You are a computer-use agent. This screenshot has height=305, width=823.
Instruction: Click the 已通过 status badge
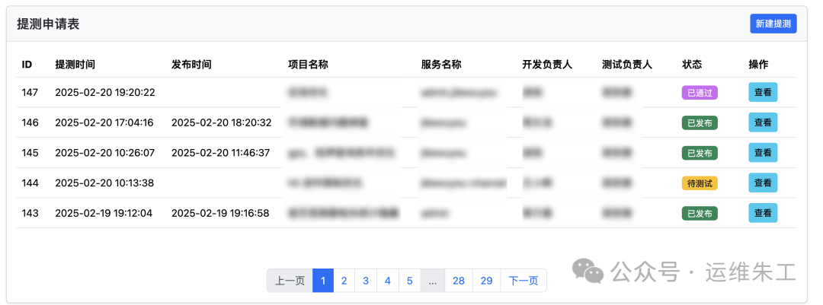point(700,93)
